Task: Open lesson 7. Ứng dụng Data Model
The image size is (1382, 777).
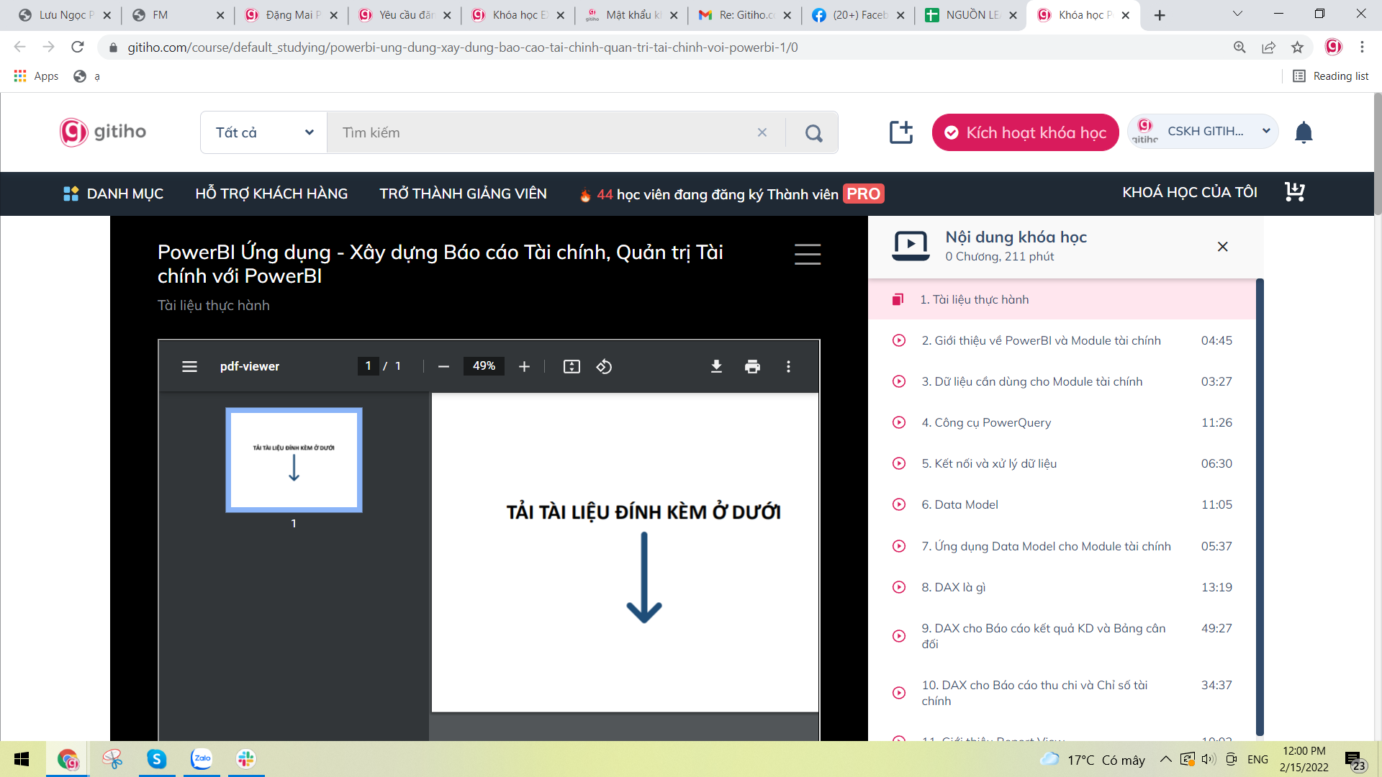Action: coord(1062,546)
